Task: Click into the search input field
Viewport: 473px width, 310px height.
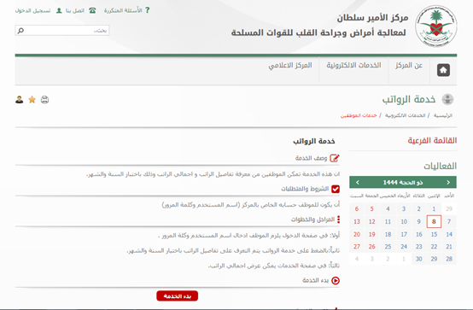Action: 62,31
